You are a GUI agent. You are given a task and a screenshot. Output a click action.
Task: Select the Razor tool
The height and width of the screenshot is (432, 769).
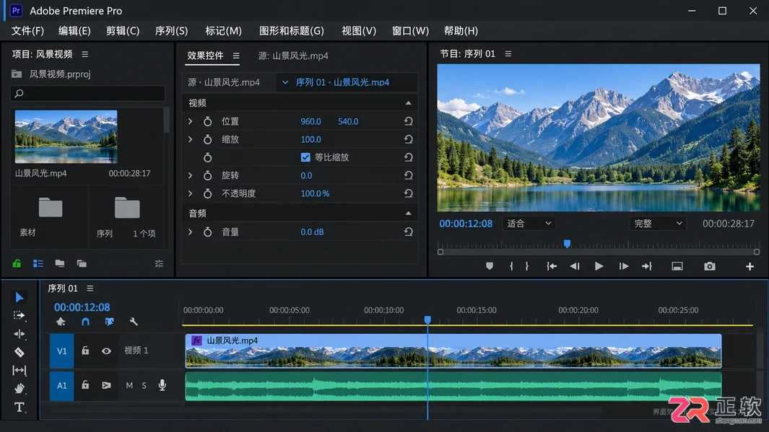coord(19,352)
